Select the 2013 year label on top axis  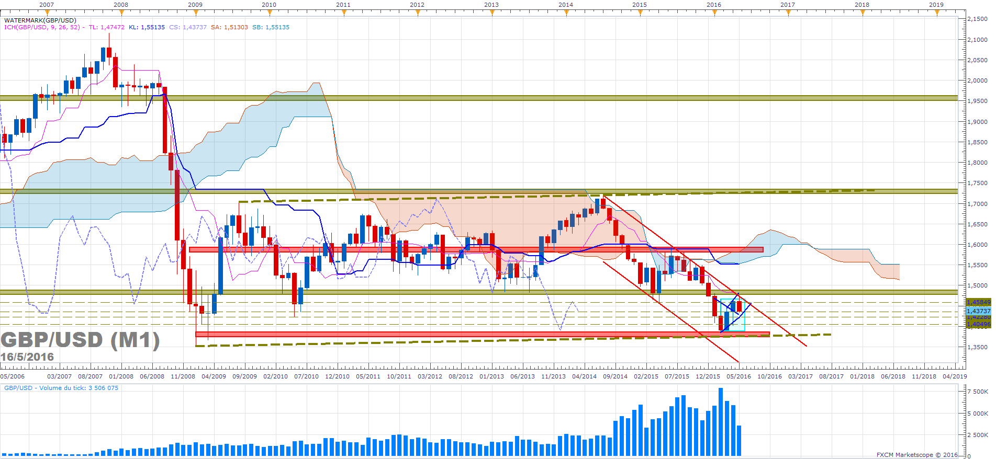pyautogui.click(x=491, y=4)
